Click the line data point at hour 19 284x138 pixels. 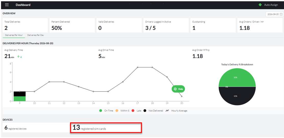pyautogui.click(x=167, y=77)
